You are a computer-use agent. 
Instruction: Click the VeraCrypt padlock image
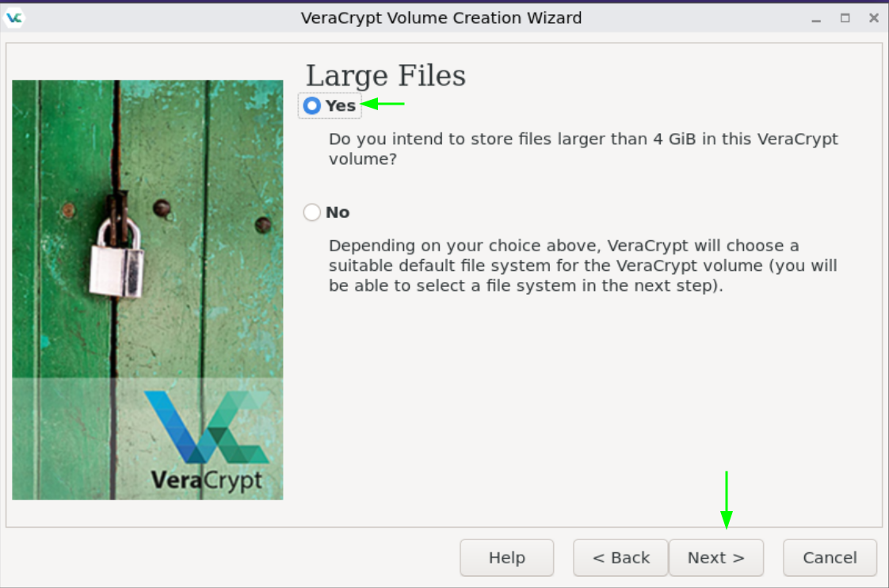(x=147, y=290)
